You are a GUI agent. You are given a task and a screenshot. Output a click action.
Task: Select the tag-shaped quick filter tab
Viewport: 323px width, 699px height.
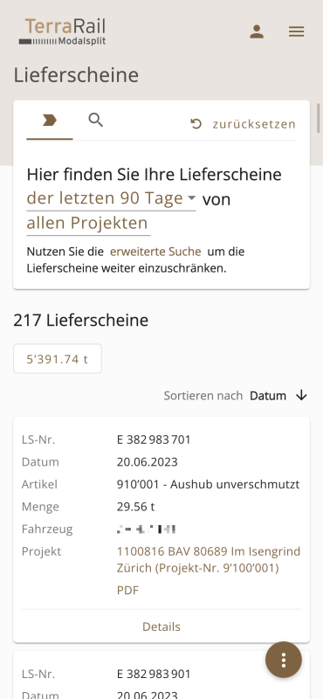tap(50, 121)
